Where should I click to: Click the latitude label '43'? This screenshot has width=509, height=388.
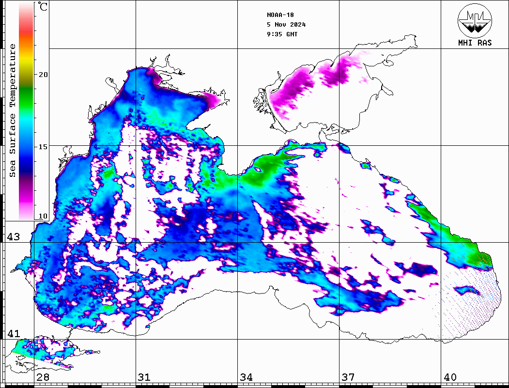pos(13,237)
